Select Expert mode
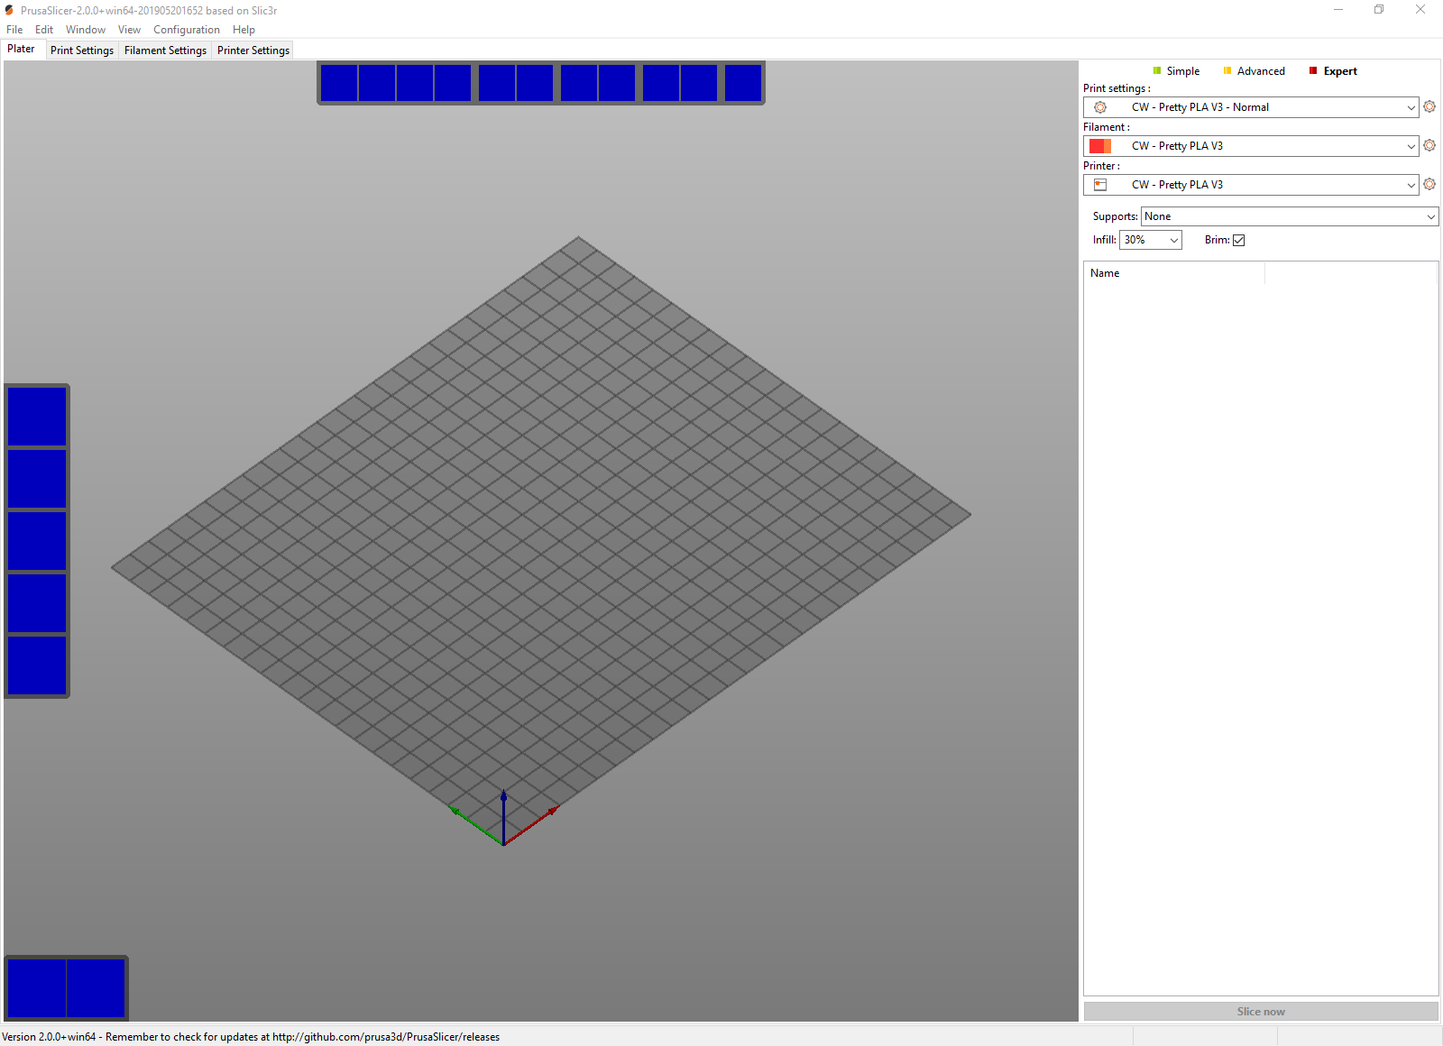The image size is (1443, 1046). [x=1333, y=71]
